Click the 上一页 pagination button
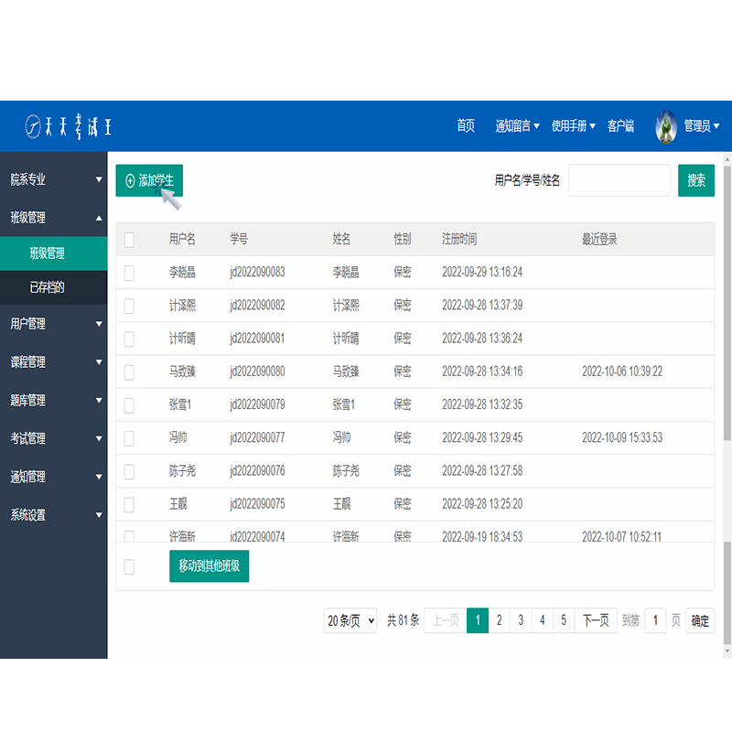The width and height of the screenshot is (732, 732). [x=446, y=620]
